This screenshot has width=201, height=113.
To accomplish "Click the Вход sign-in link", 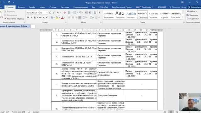I will pos(183,7).
